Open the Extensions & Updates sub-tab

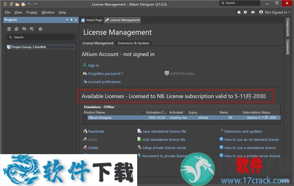[x=133, y=43]
